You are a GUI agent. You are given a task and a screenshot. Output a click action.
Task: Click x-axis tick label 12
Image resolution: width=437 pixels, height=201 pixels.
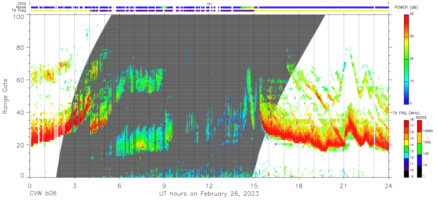pos(209,186)
